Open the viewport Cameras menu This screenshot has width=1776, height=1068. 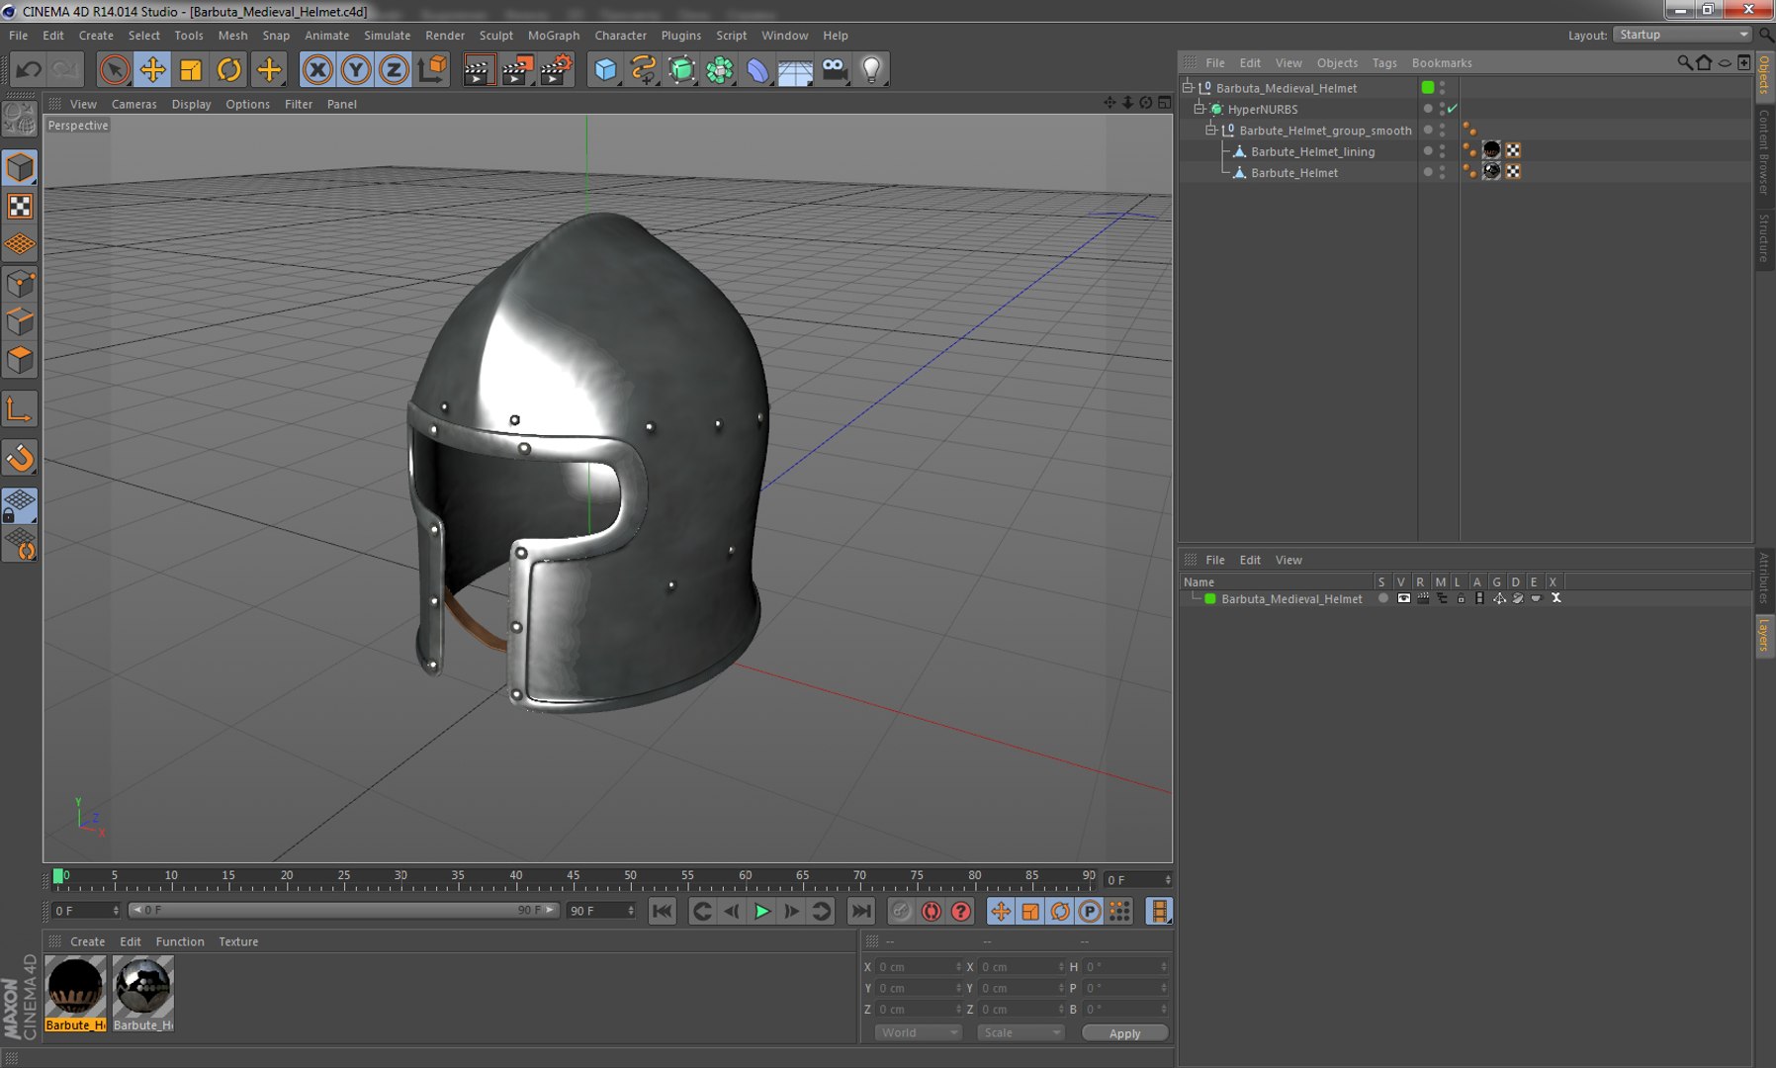point(133,104)
